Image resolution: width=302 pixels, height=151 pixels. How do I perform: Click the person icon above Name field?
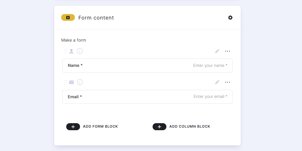pyautogui.click(x=71, y=51)
